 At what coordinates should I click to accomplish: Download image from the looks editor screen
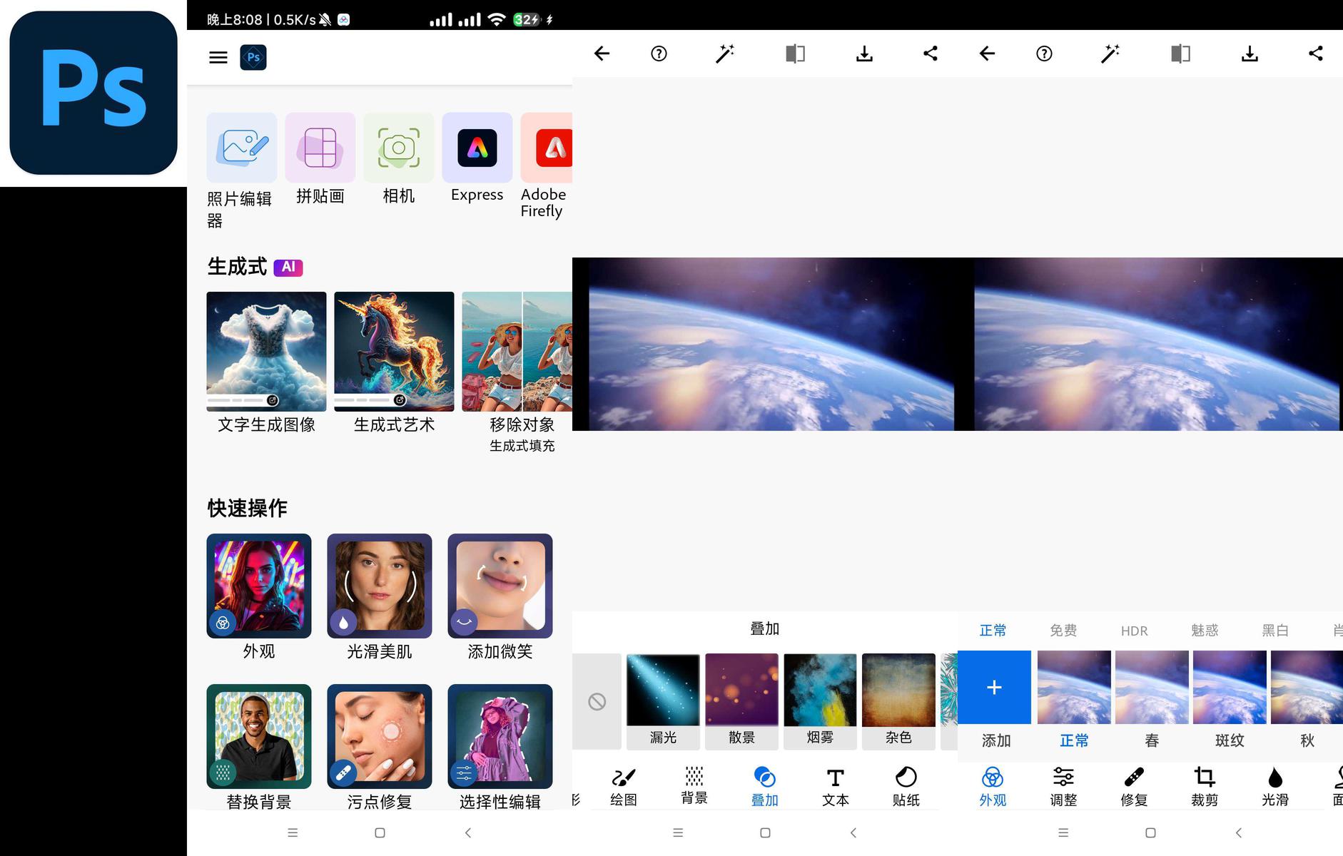pyautogui.click(x=1250, y=53)
